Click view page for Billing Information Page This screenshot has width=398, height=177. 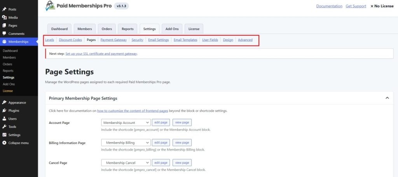click(182, 143)
